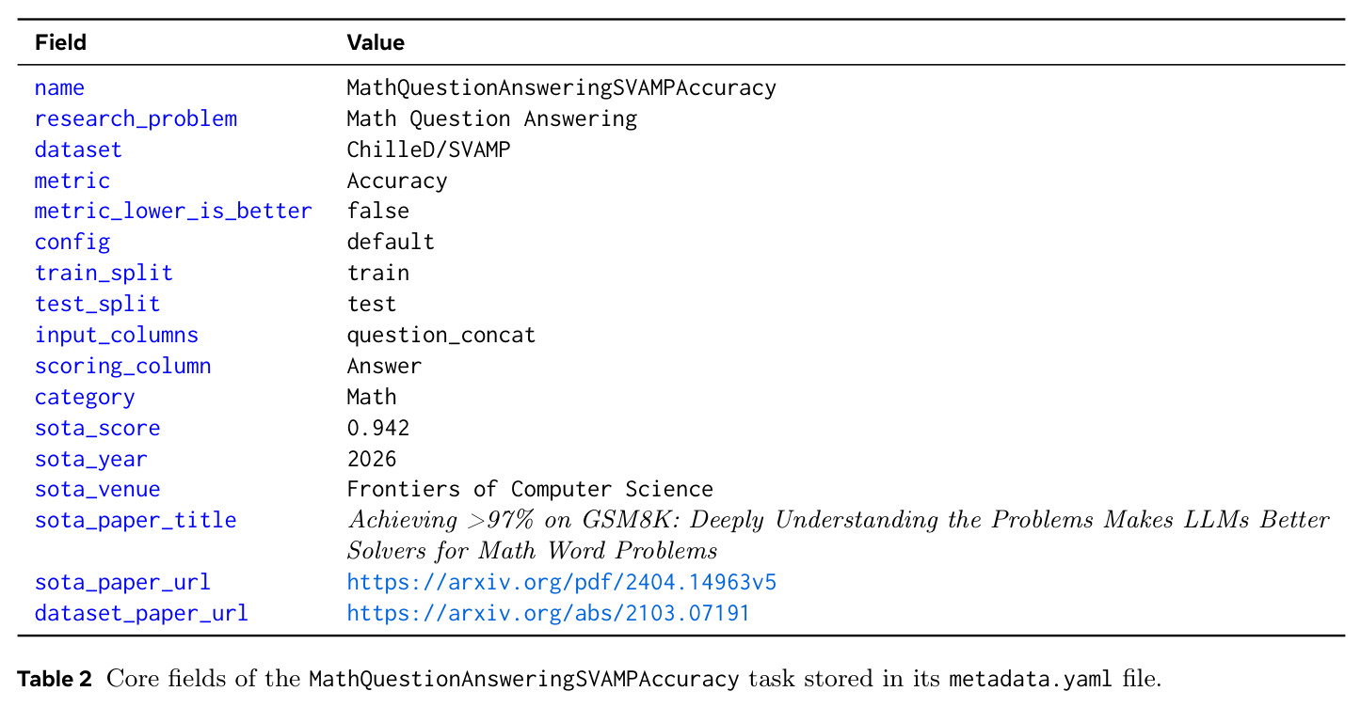Select the sota_paper_title field
This screenshot has width=1361, height=707.
[136, 521]
